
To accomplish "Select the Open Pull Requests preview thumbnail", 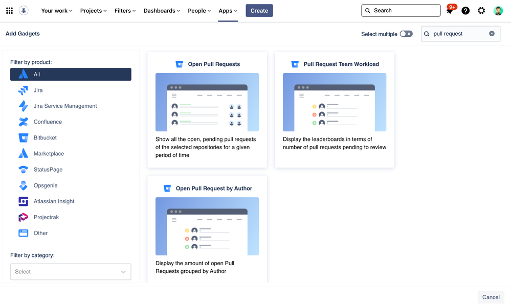I will (x=207, y=102).
